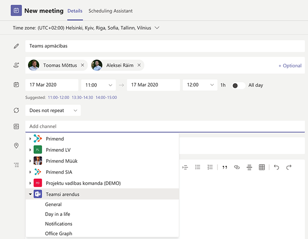Image resolution: width=308 pixels, height=239 pixels.
Task: Click the increase indent toolbar icon
Action: point(185,167)
